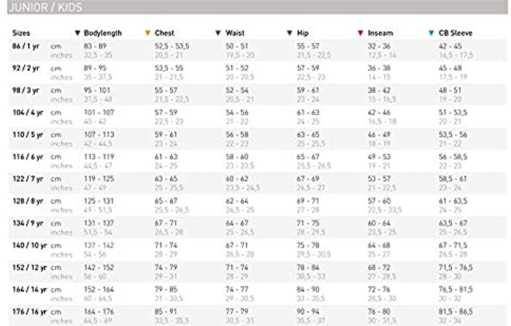The height and width of the screenshot is (326, 511).
Task: Select the 140 / 10 yr size label
Action: point(30,246)
